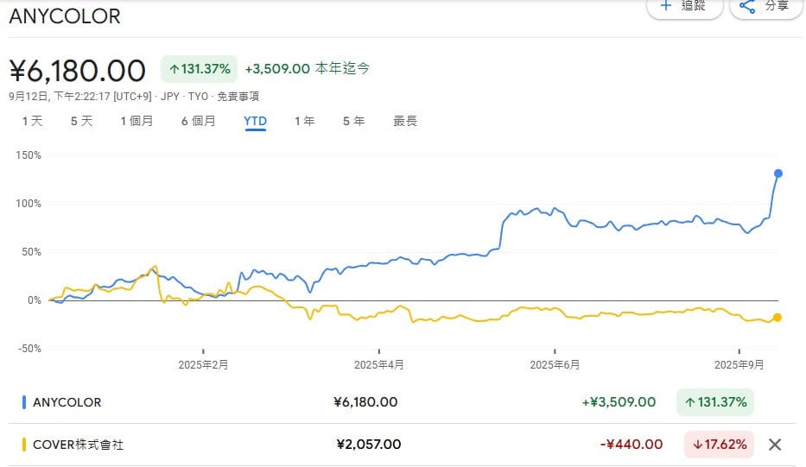Click the plus icon beside 追蹤
This screenshot has width=806, height=467.
click(x=666, y=6)
